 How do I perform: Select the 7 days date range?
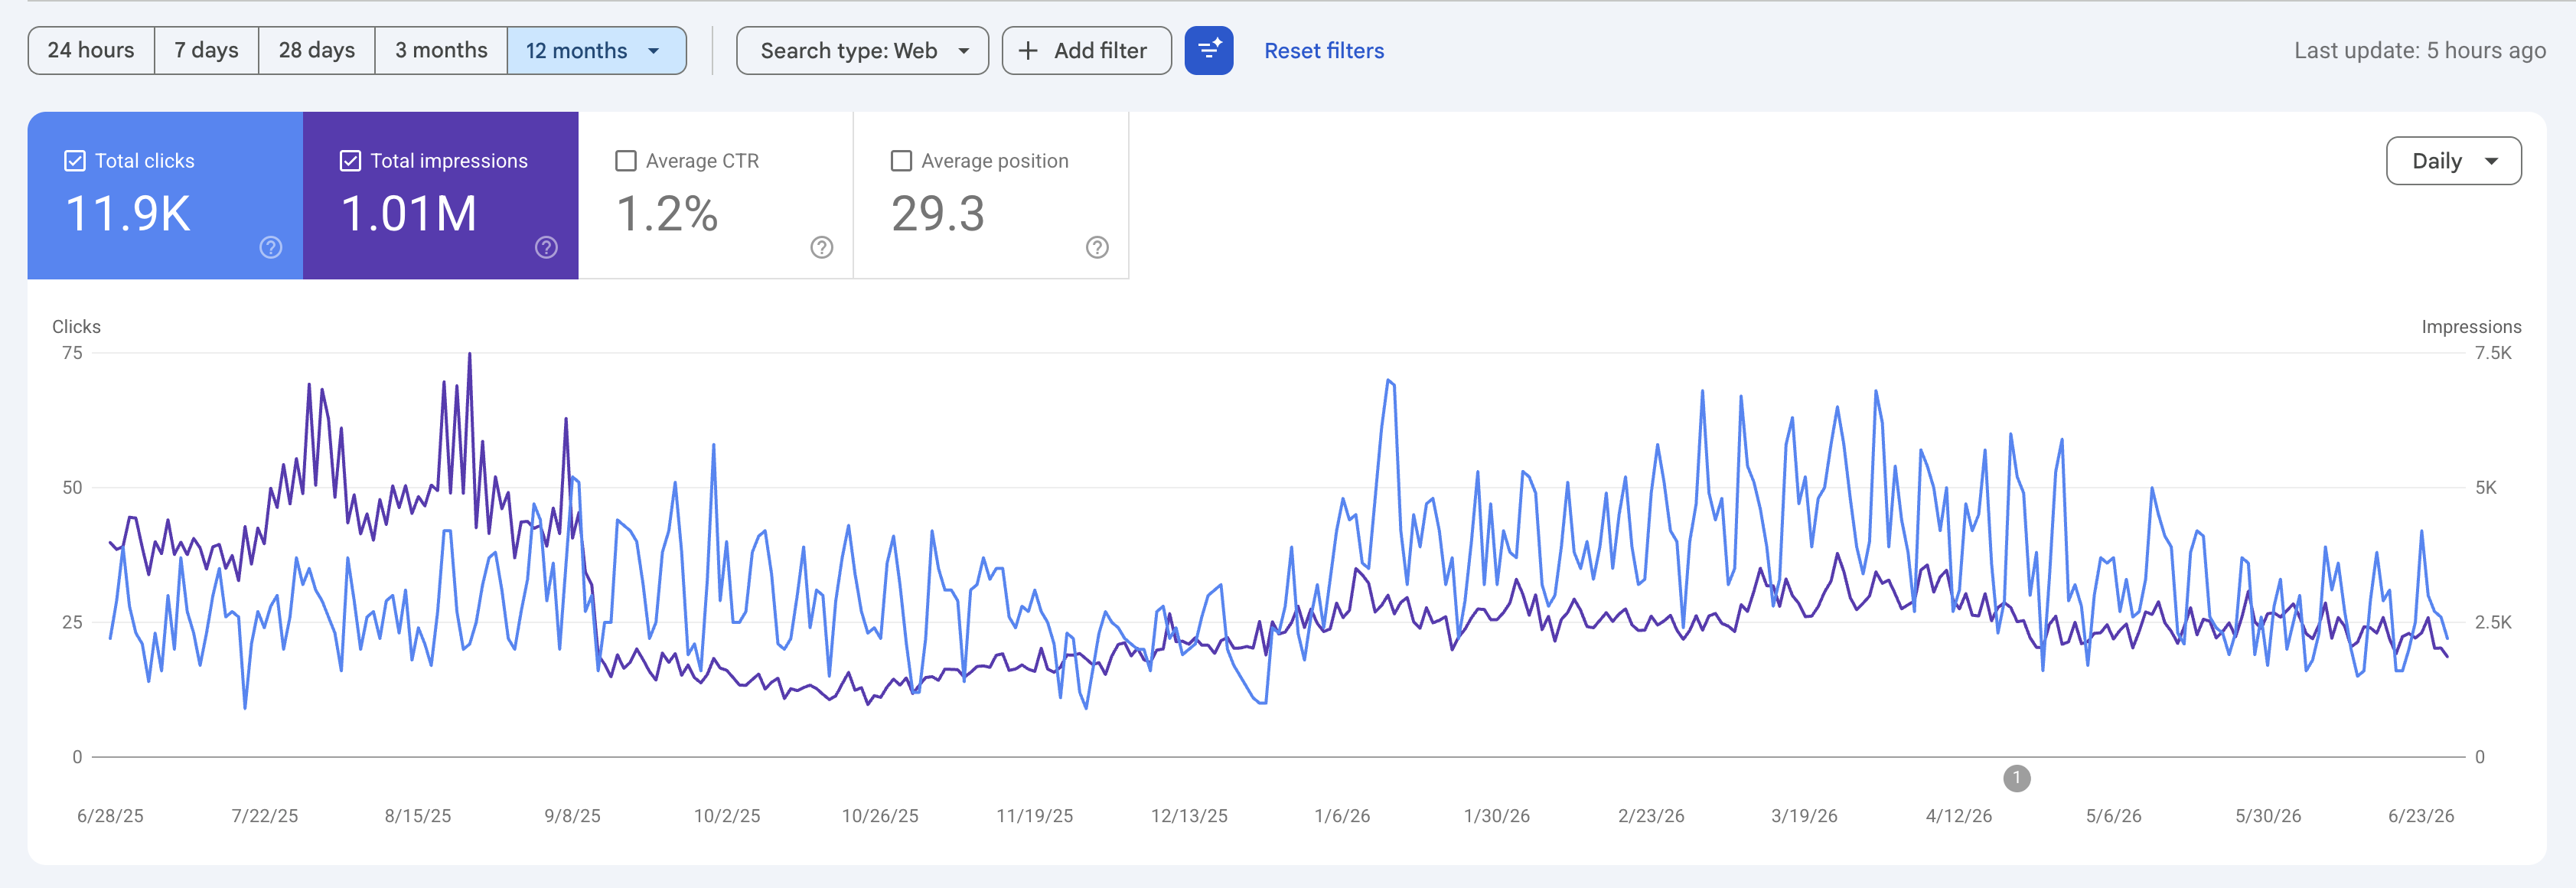pyautogui.click(x=206, y=50)
